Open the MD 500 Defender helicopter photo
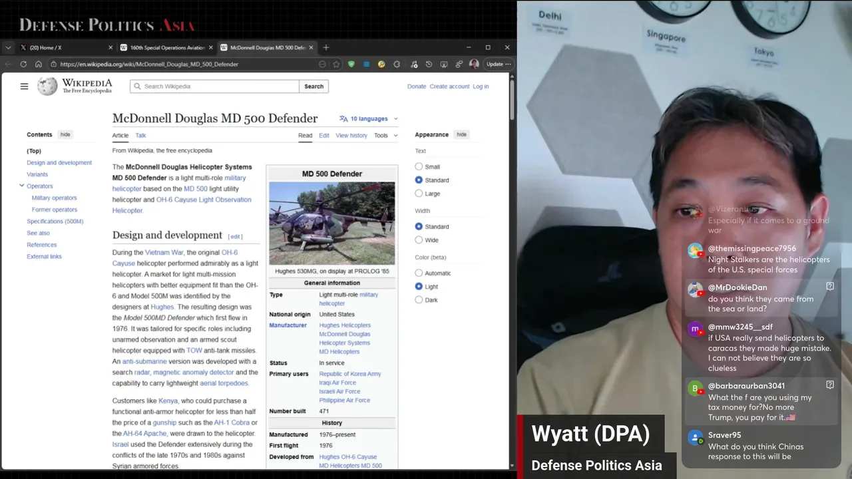852x479 pixels. [331, 224]
